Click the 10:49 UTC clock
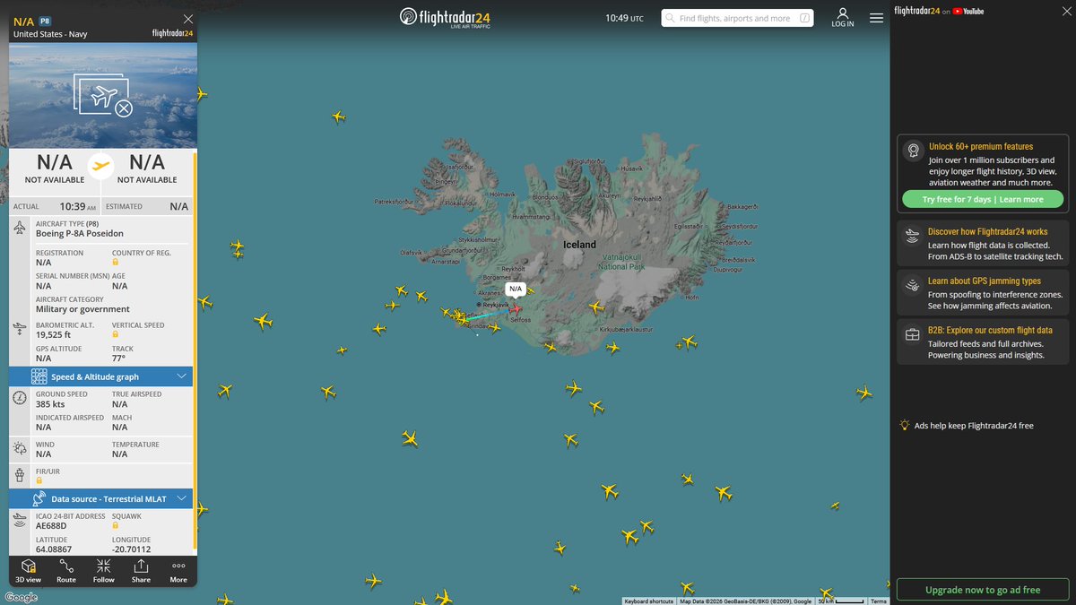Viewport: 1076px width, 605px height. tap(624, 18)
